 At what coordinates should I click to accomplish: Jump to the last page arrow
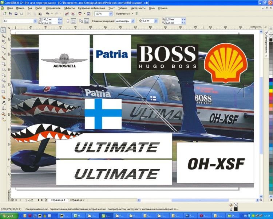point(42,200)
